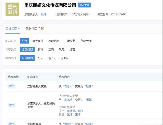The height and width of the screenshot is (125, 163).
Task: Filter by 工商变更
Action: click(70, 41)
